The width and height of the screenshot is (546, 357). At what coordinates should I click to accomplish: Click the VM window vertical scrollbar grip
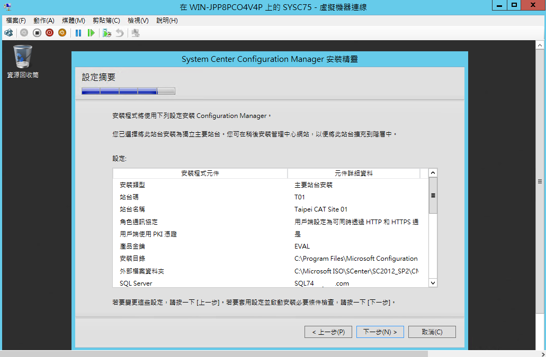click(x=540, y=181)
